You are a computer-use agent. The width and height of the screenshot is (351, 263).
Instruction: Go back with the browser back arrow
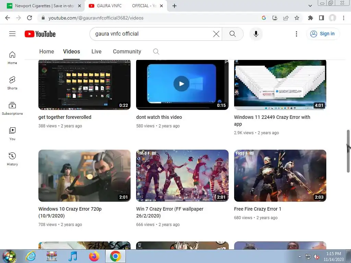(8, 18)
